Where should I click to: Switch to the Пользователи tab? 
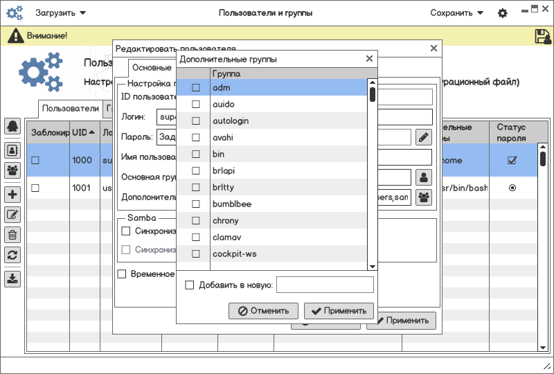point(71,109)
